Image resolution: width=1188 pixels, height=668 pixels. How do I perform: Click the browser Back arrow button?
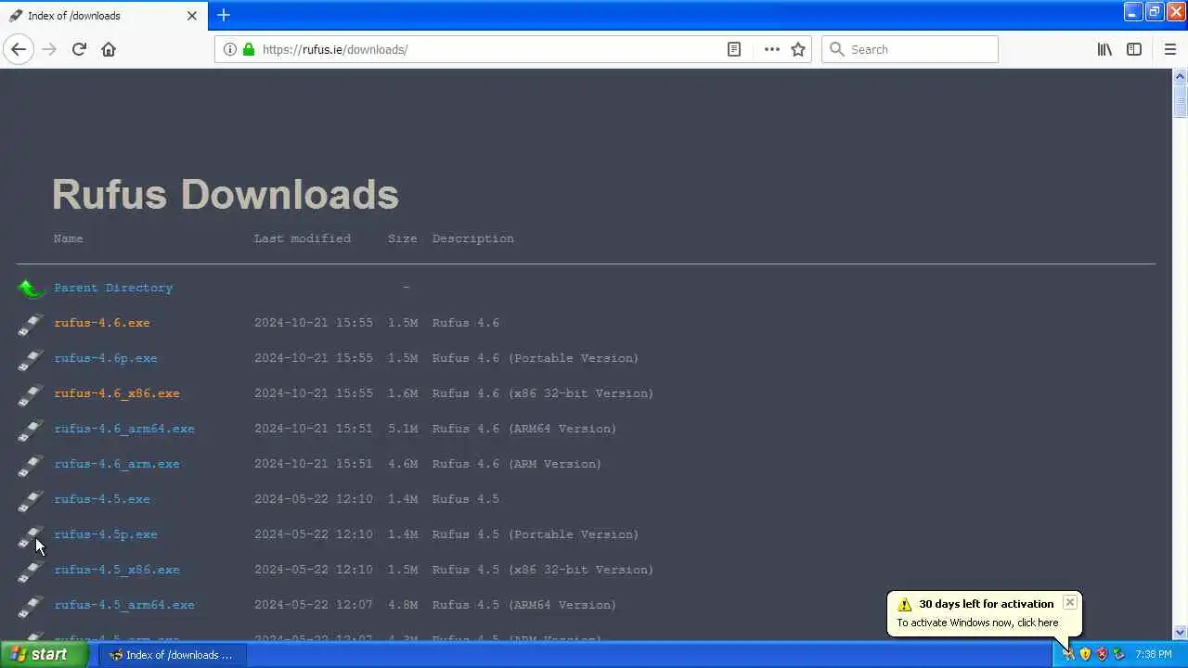tap(19, 49)
